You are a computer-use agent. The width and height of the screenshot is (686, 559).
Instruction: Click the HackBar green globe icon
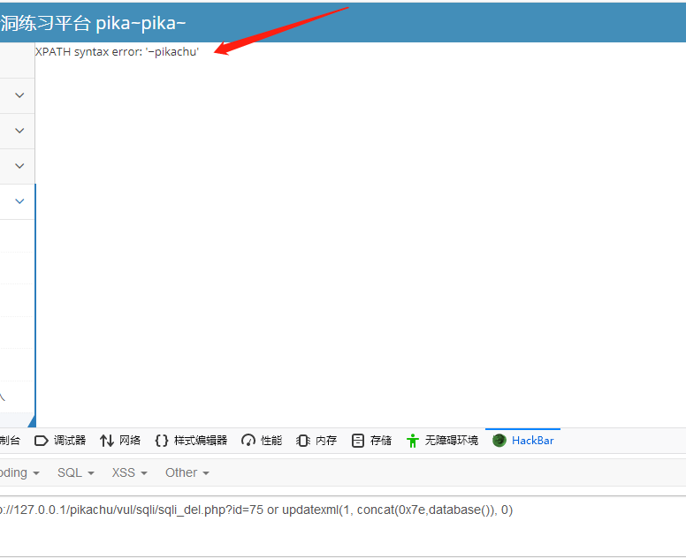click(499, 441)
